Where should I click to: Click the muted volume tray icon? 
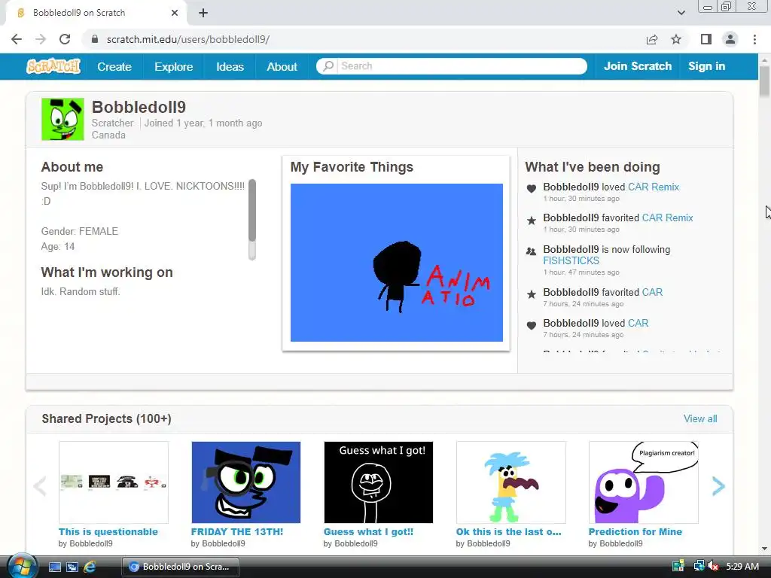tap(714, 566)
